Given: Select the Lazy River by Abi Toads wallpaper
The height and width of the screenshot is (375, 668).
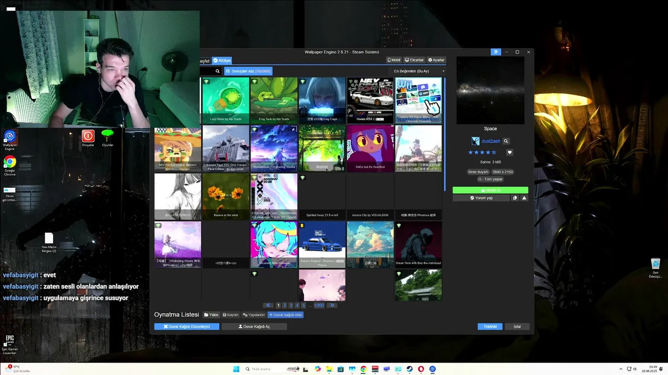Looking at the screenshot, I should [225, 100].
